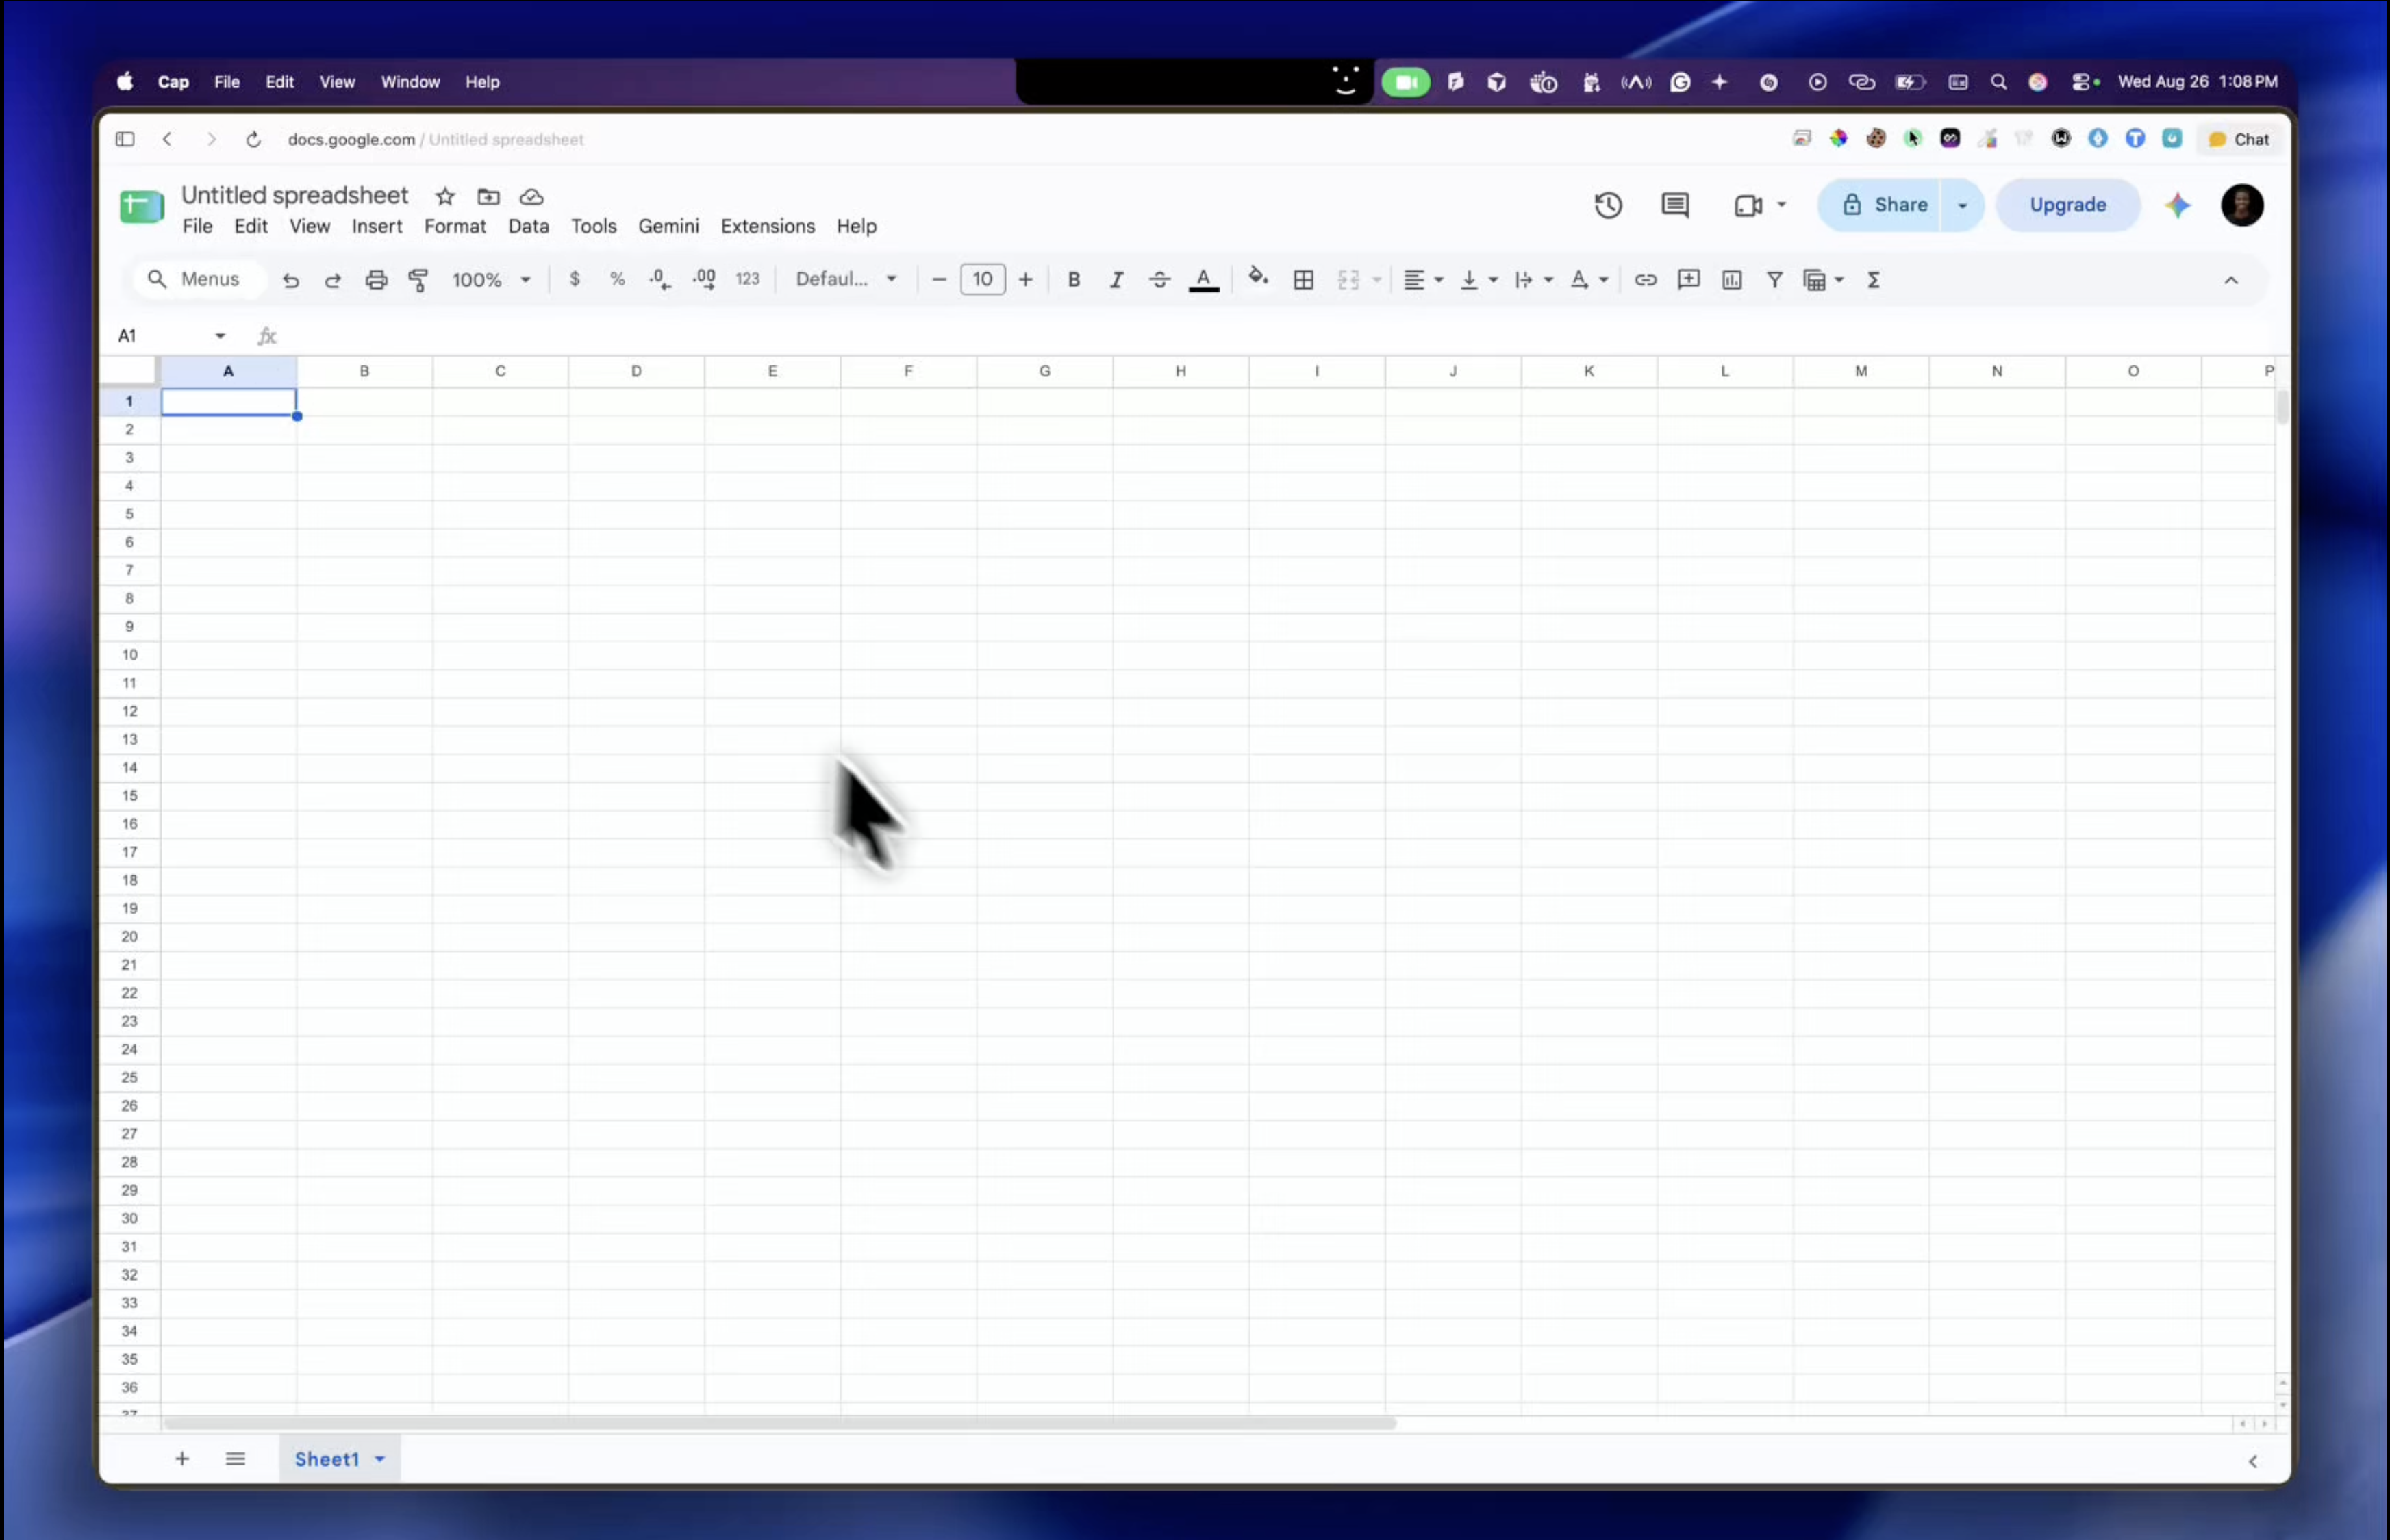Open the text color tool
This screenshot has height=1540, width=2390.
[1203, 280]
